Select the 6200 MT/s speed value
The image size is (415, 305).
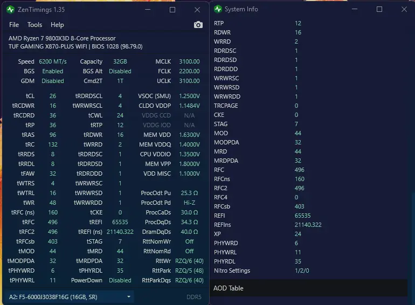click(x=53, y=61)
